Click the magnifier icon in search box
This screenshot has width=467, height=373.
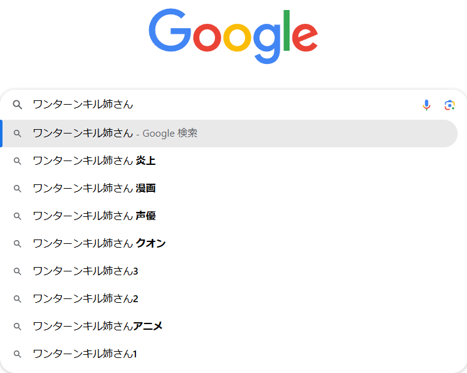pyautogui.click(x=18, y=105)
